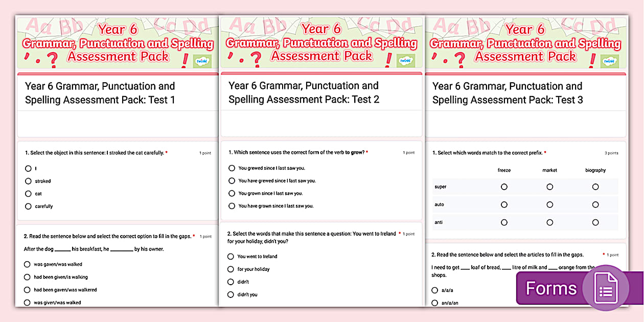Screen dimensions: 644x322
Task: Click the Twinkl logo on Test 1 header
Action: pyautogui.click(x=203, y=60)
